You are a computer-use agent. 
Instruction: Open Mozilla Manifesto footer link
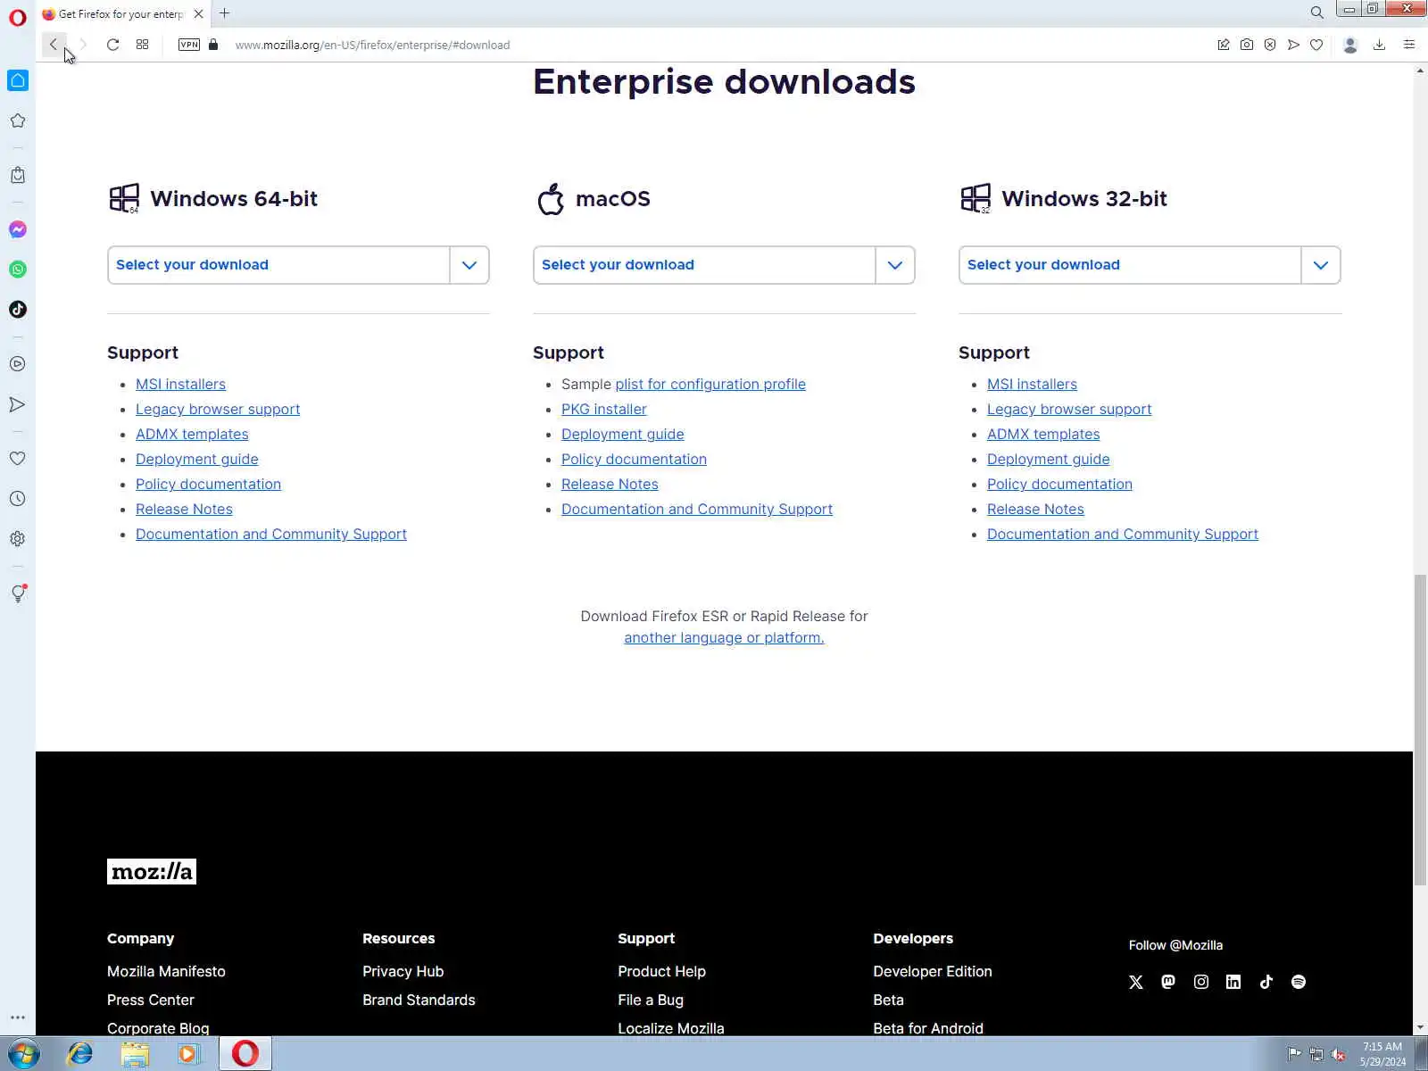coord(166,971)
